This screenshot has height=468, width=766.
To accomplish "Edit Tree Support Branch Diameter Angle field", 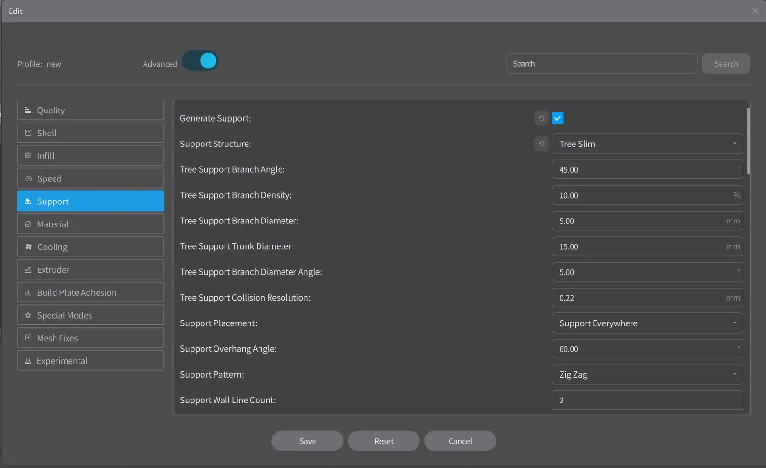I will tap(647, 272).
